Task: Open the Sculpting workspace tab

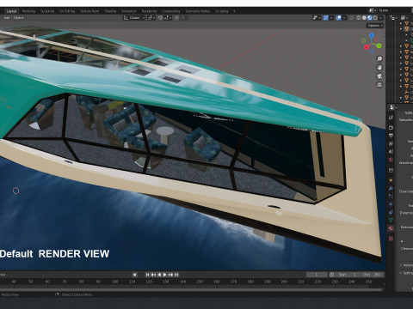Action: pyautogui.click(x=47, y=11)
